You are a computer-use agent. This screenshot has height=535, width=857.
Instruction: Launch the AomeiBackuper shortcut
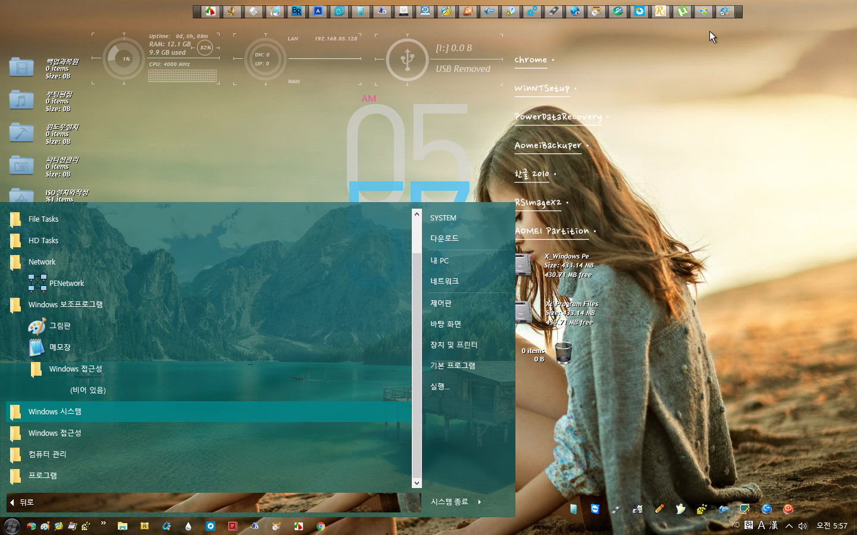coord(548,145)
